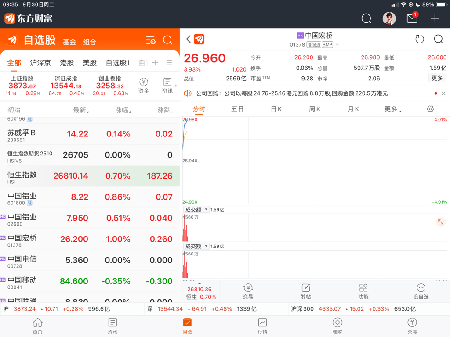Dismiss the 公司回购 announcement banner
Image resolution: width=450 pixels, height=337 pixels.
pyautogui.click(x=443, y=93)
